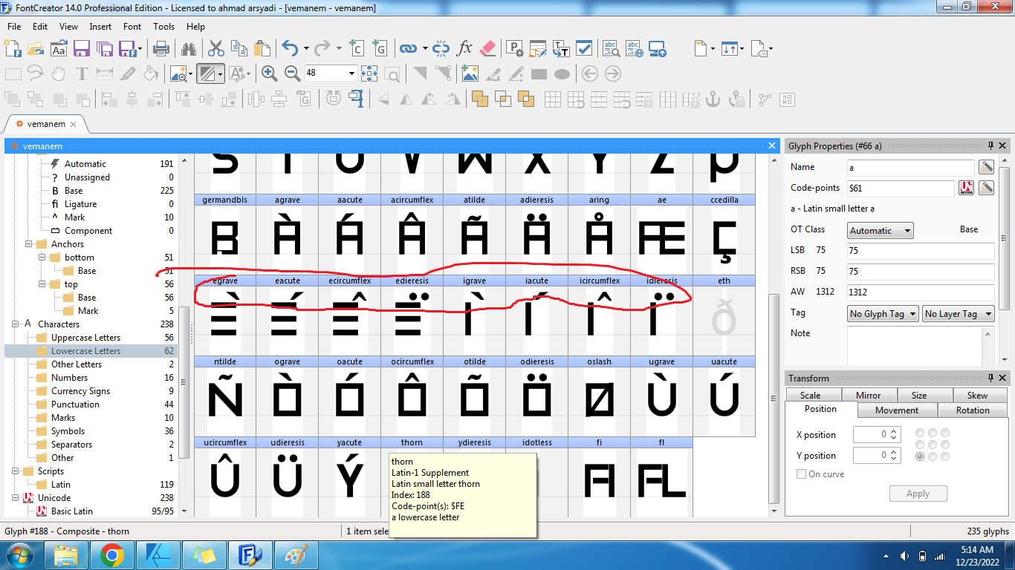Open the OT Class Automatic dropdown
This screenshot has height=570, width=1015.
(881, 231)
